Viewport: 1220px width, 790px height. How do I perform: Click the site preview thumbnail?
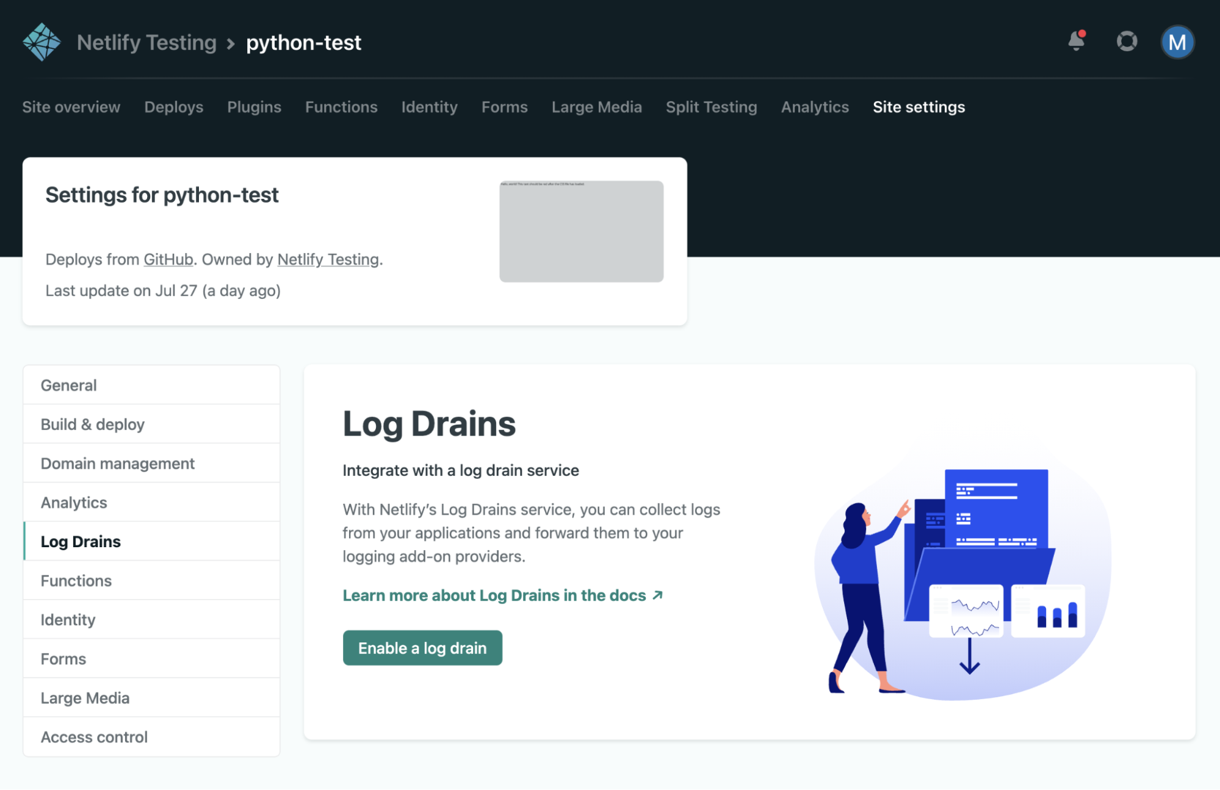pos(581,231)
